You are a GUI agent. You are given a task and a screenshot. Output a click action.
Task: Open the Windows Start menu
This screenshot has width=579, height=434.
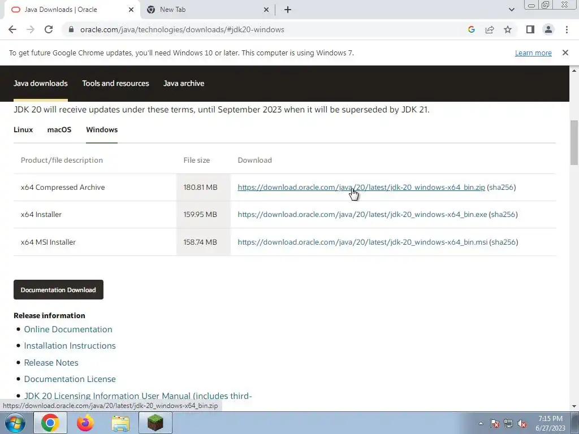(15, 423)
